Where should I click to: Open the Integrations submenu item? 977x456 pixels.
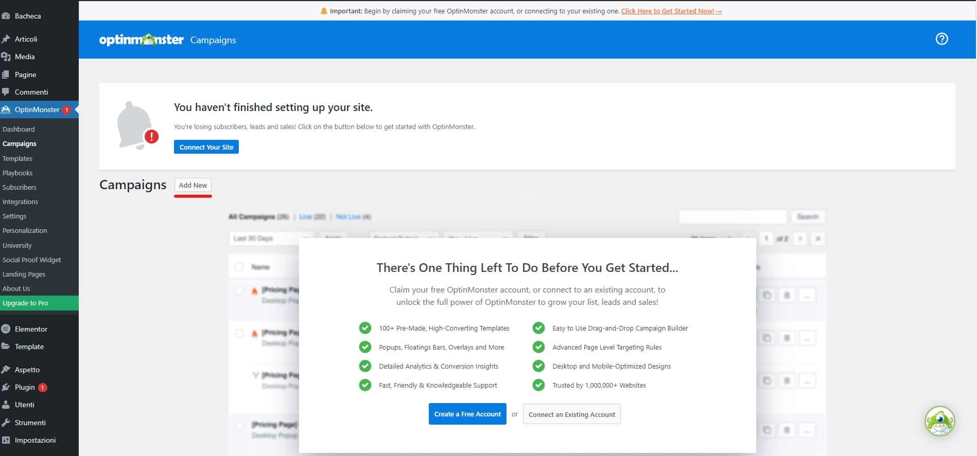(x=20, y=202)
